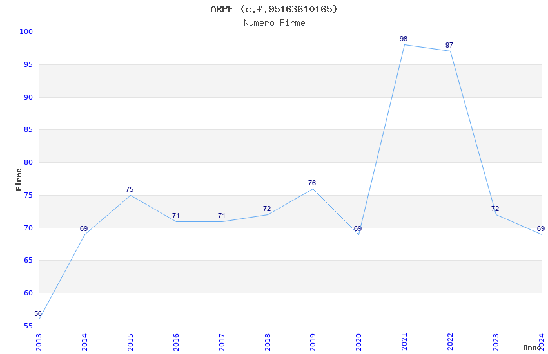Click data label 56 for 2013
Image resolution: width=548 pixels, height=354 pixels.
point(38,313)
